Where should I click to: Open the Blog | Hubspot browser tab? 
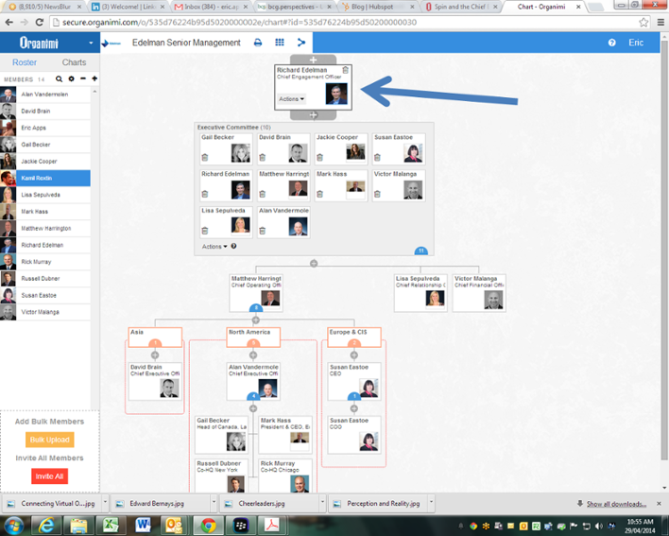tap(378, 7)
